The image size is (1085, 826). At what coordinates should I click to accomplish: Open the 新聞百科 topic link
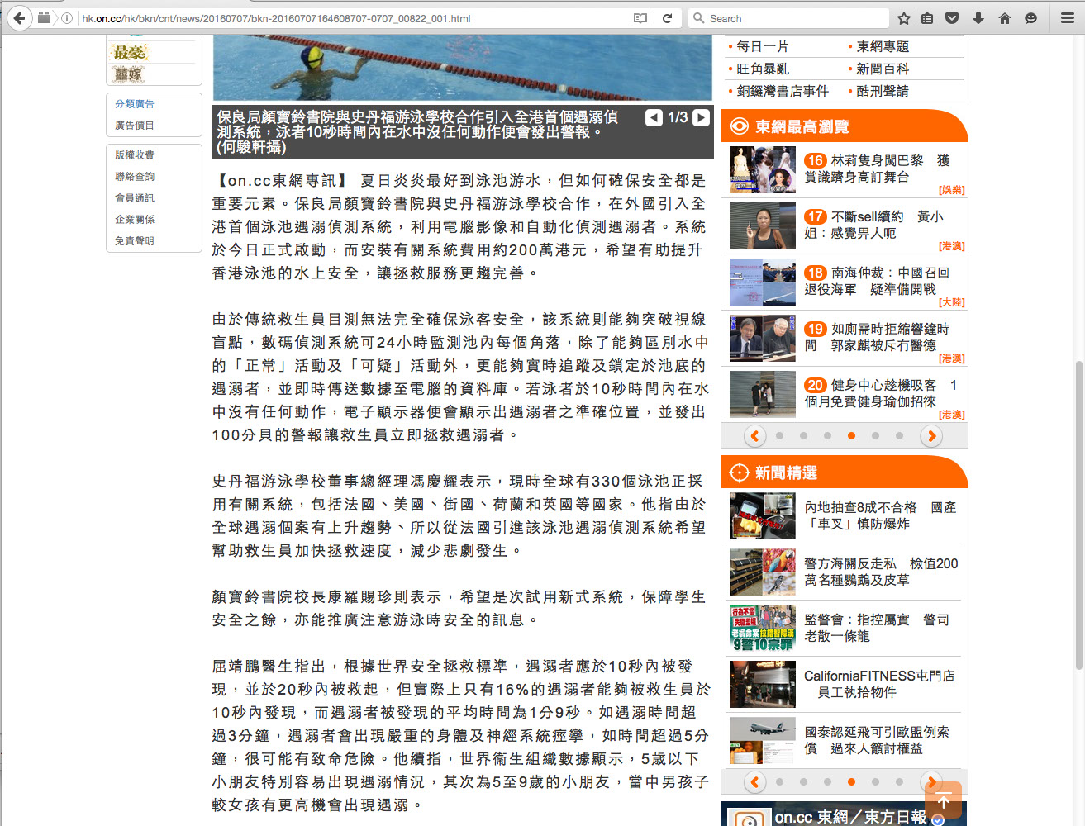click(883, 69)
